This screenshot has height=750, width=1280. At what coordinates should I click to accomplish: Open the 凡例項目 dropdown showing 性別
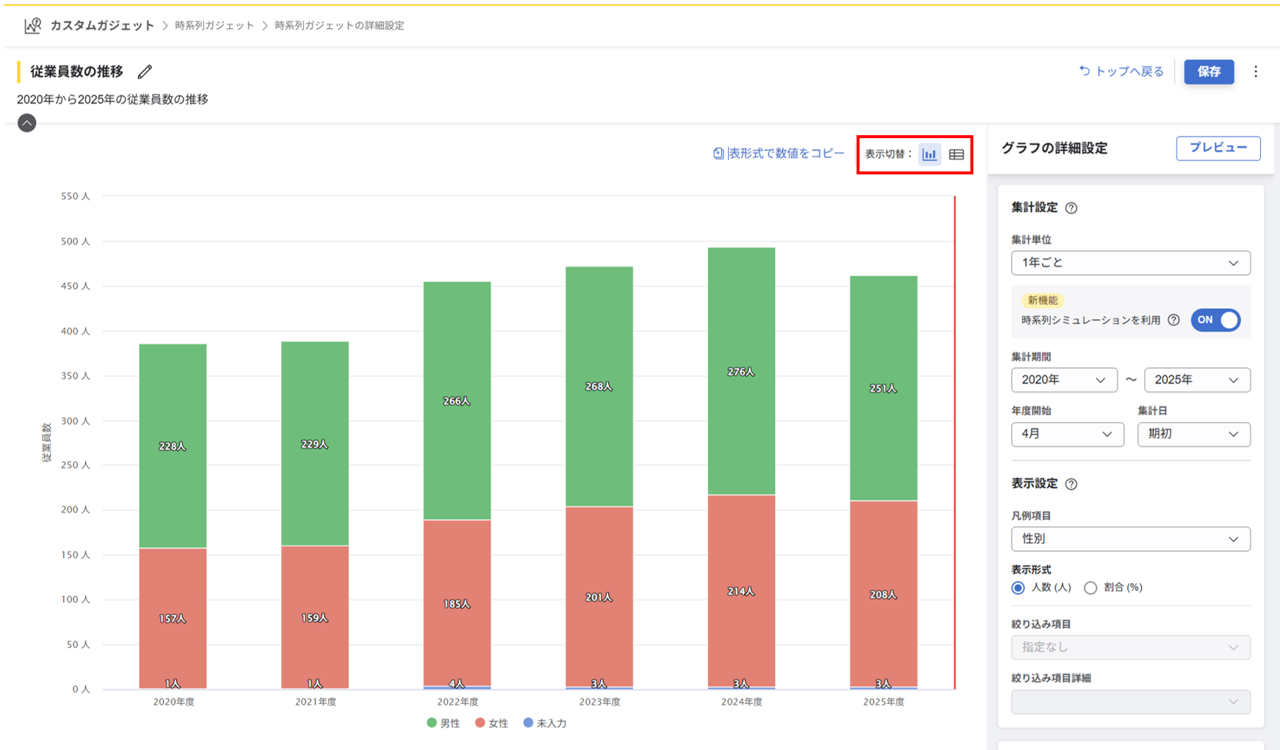[1130, 539]
